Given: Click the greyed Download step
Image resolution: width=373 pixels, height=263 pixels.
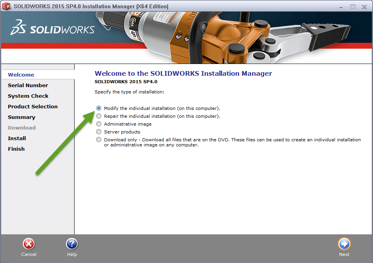Looking at the screenshot, I should pyautogui.click(x=22, y=128).
